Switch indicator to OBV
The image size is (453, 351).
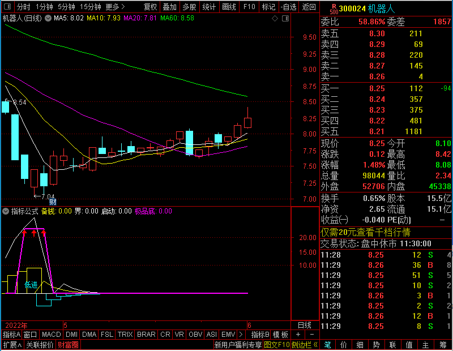195,335
